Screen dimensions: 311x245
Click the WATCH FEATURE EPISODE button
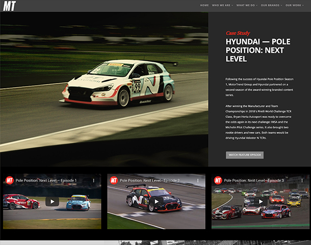click(245, 155)
